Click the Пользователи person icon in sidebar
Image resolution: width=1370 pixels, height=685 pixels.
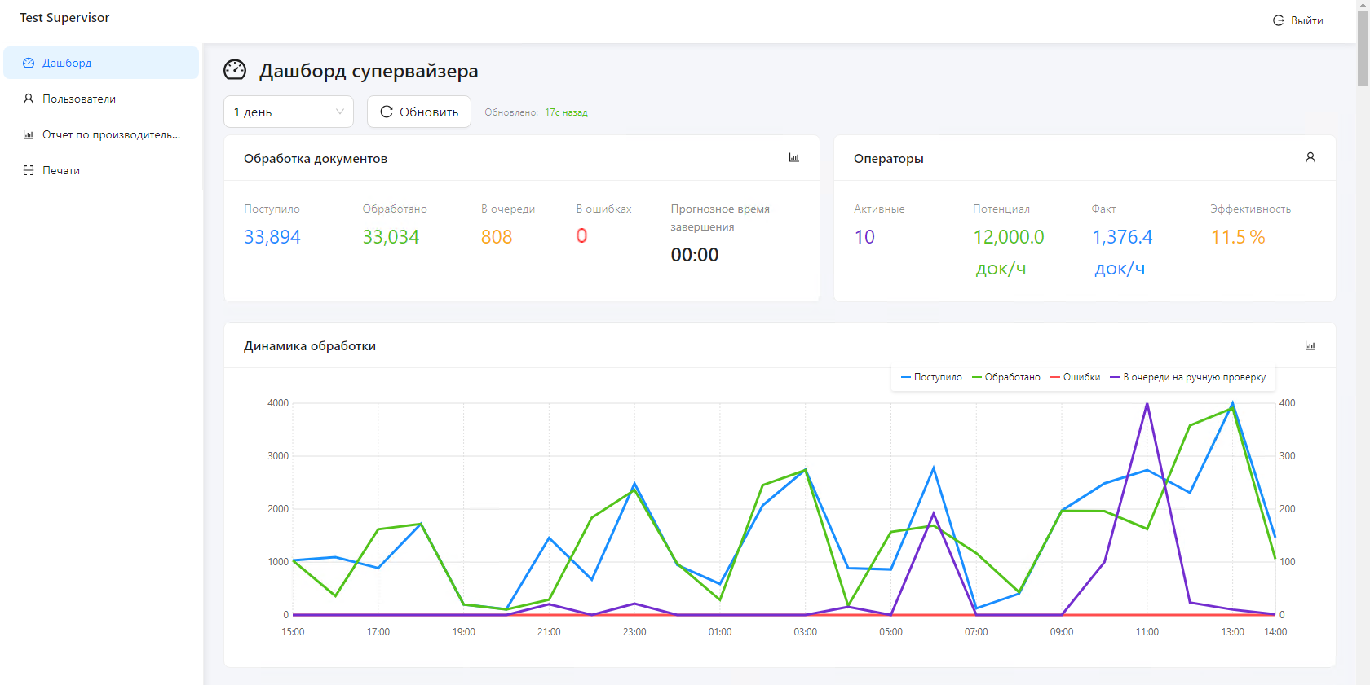tap(29, 99)
